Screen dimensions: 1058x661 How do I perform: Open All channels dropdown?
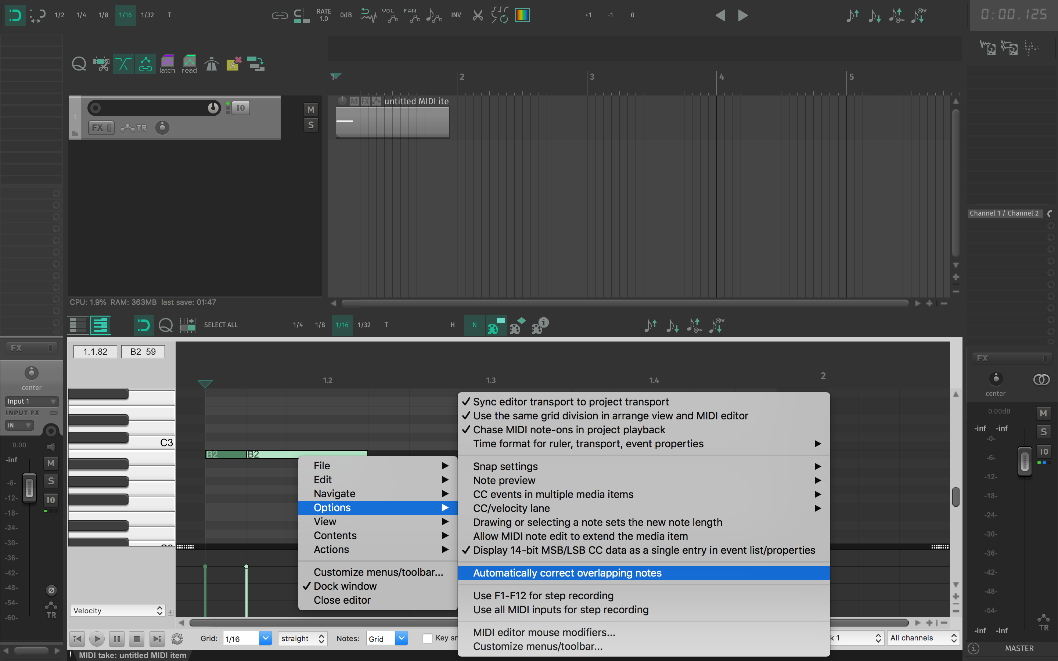point(923,638)
